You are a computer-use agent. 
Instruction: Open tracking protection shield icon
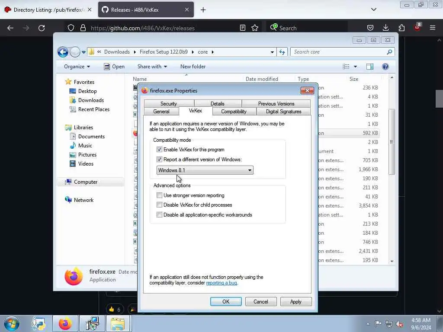pyautogui.click(x=71, y=28)
